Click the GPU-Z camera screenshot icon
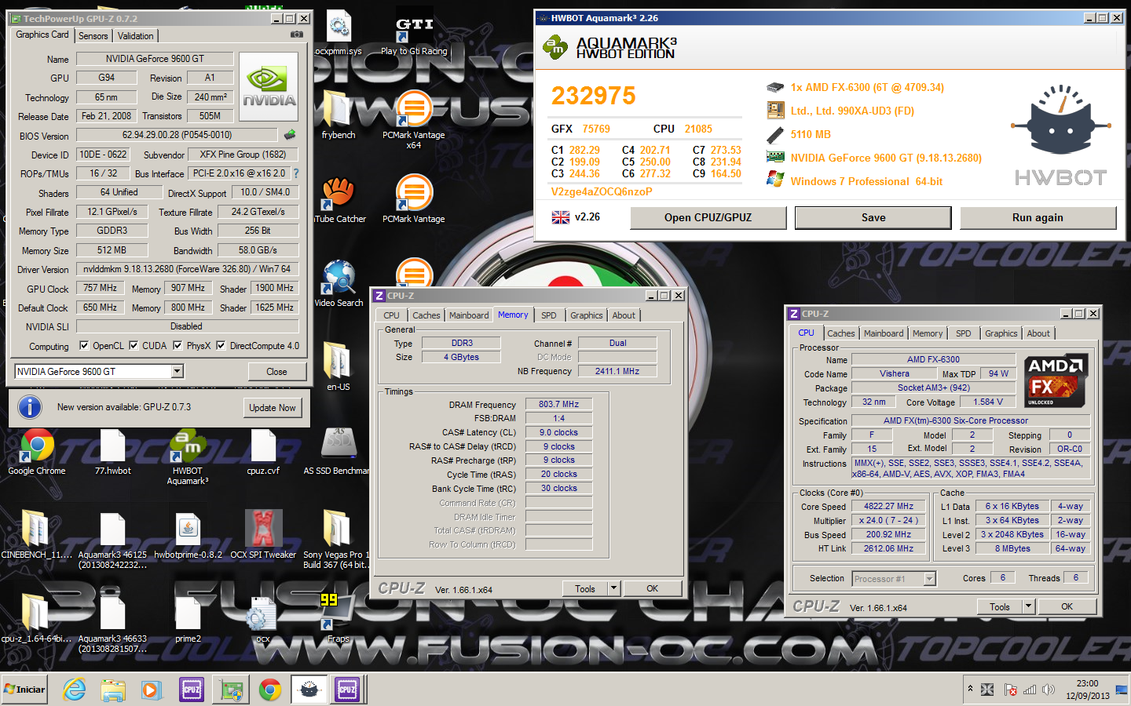The height and width of the screenshot is (706, 1131). (x=296, y=35)
